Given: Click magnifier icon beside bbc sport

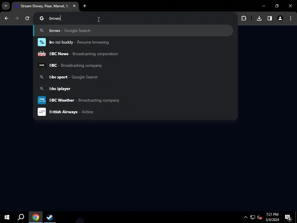Looking at the screenshot, I should coord(42,77).
